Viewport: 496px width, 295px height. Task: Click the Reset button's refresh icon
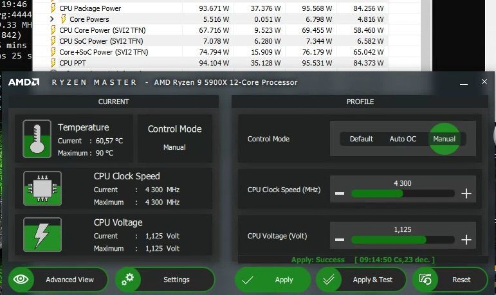point(425,279)
